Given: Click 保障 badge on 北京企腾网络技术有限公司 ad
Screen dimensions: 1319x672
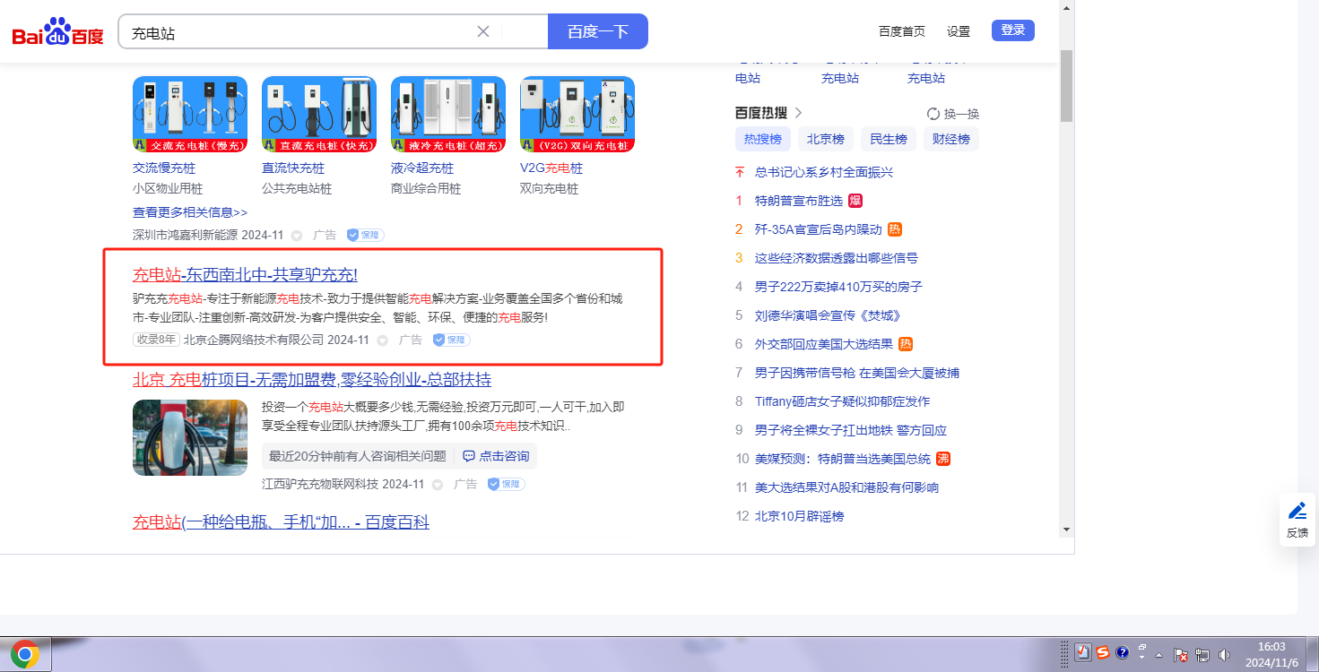Looking at the screenshot, I should click(x=452, y=340).
